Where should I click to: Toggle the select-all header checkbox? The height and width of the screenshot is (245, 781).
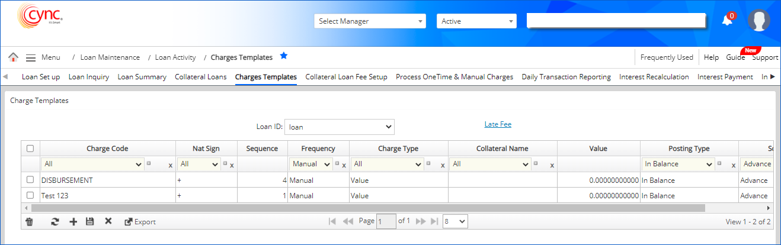30,149
